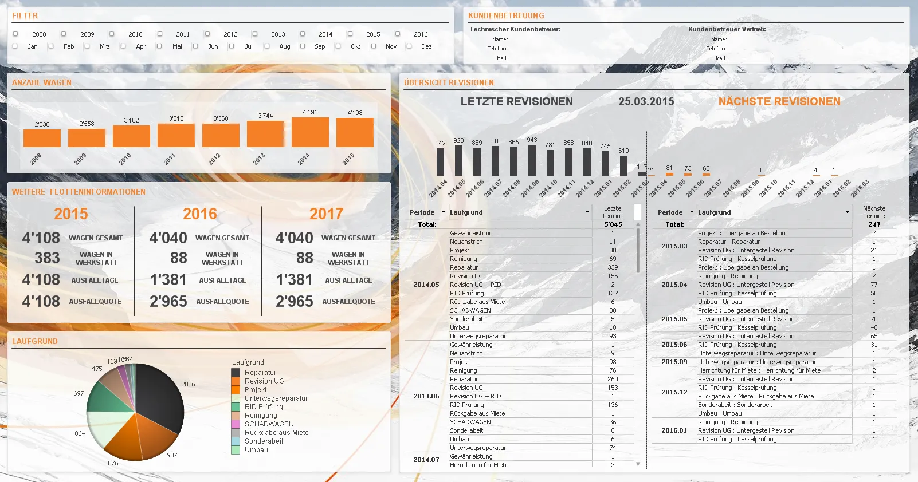Open Laufgrund dropdown in Letzte Revisionen table
Viewport: 918px width, 482px height.
[x=587, y=212]
